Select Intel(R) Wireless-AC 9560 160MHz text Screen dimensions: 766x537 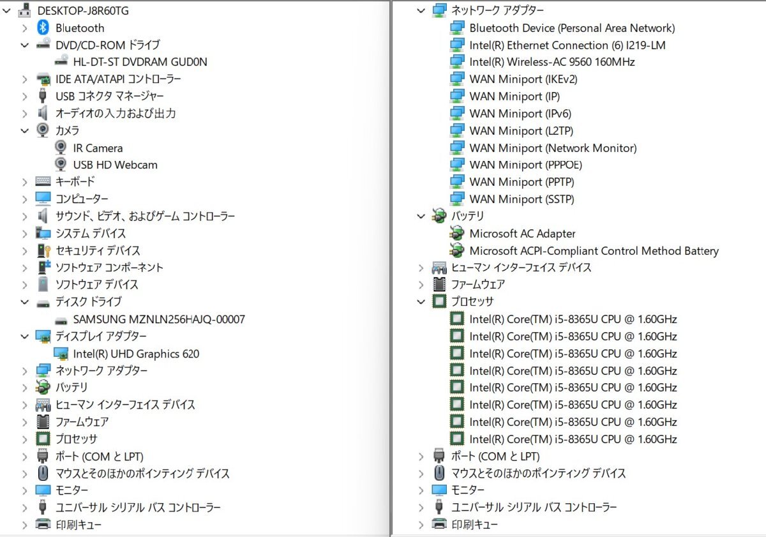[x=552, y=62]
